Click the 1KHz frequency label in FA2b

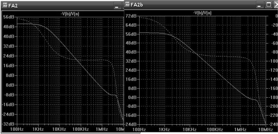(x=164, y=130)
